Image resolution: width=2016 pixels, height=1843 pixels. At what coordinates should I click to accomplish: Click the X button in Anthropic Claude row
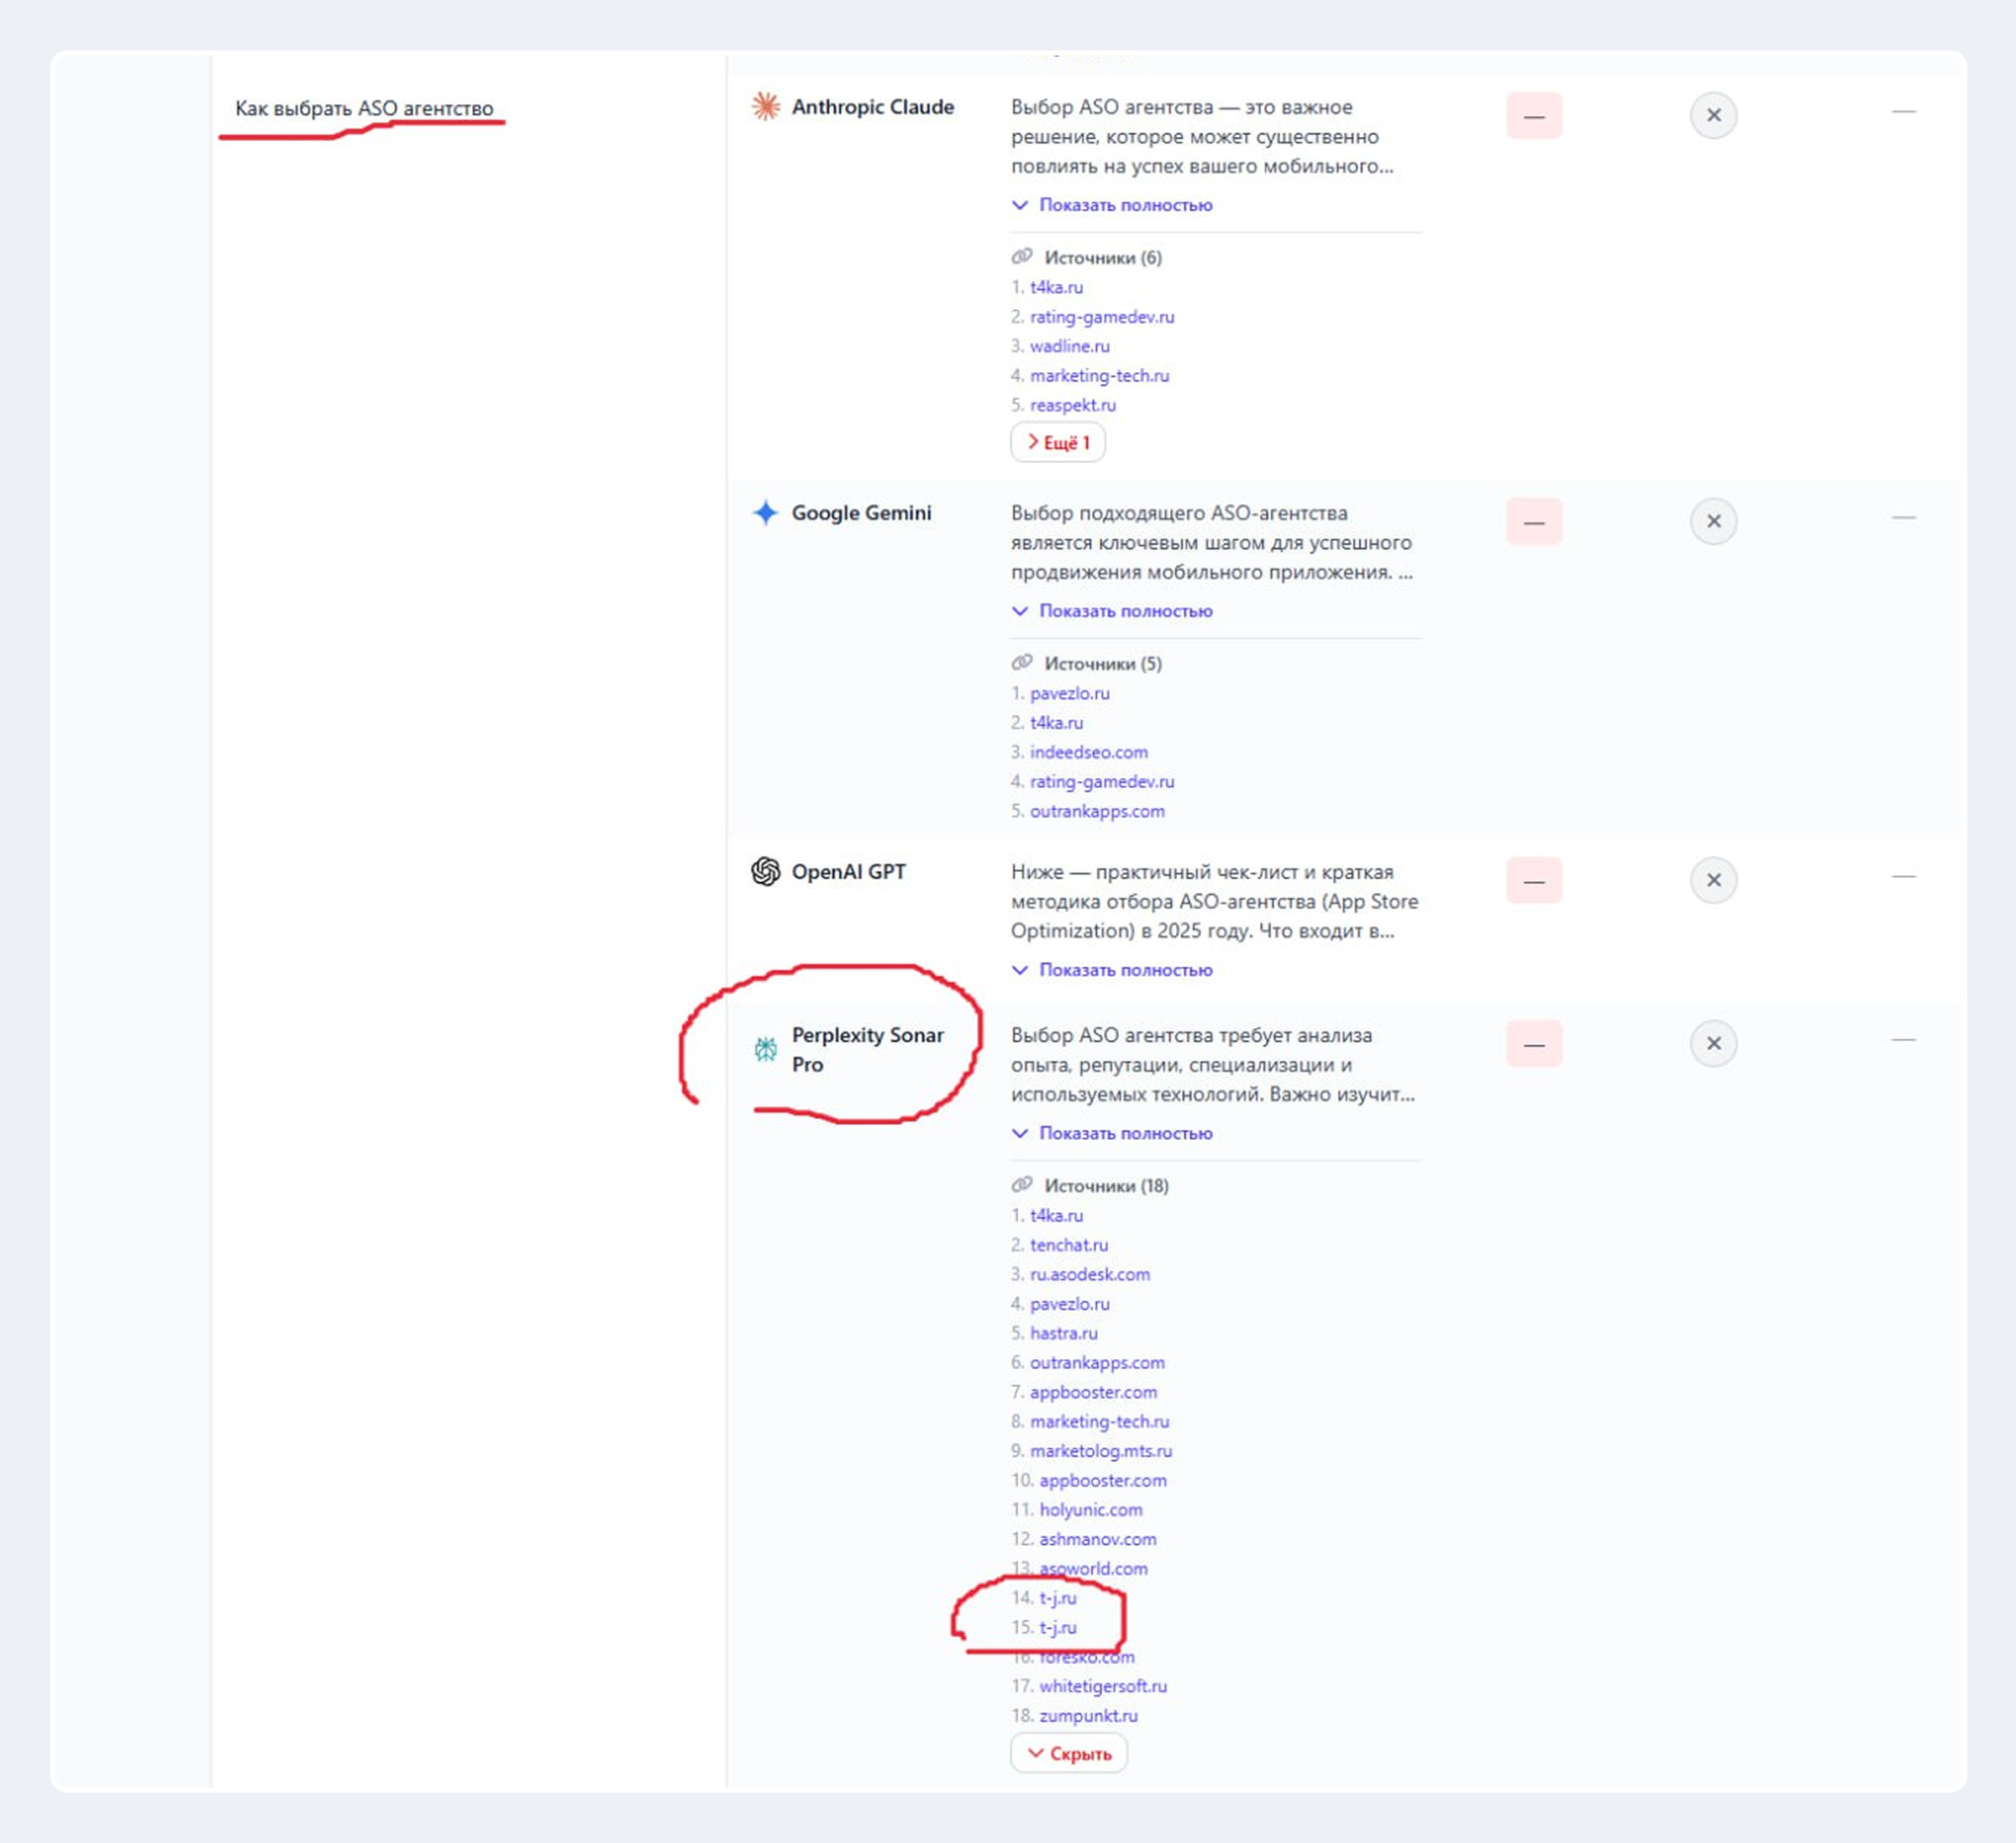[x=1713, y=116]
